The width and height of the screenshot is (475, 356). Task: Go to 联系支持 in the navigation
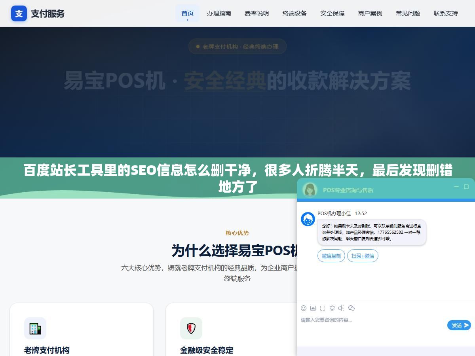click(x=446, y=13)
